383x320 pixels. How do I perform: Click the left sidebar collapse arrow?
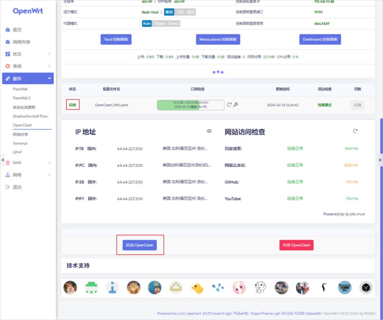pyautogui.click(x=3, y=160)
